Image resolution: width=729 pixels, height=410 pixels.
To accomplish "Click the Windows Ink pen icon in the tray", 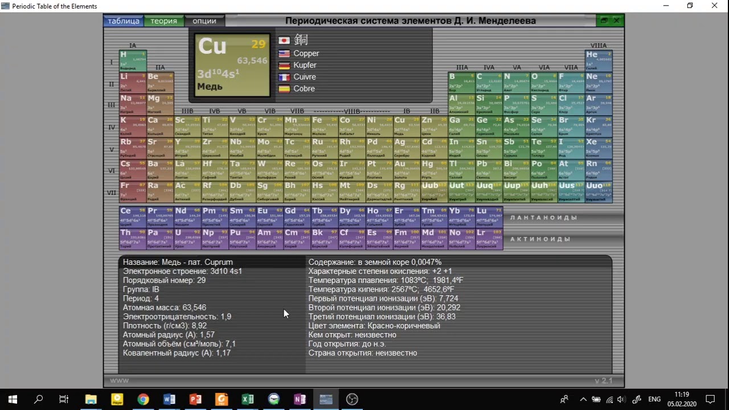I will coord(637,399).
